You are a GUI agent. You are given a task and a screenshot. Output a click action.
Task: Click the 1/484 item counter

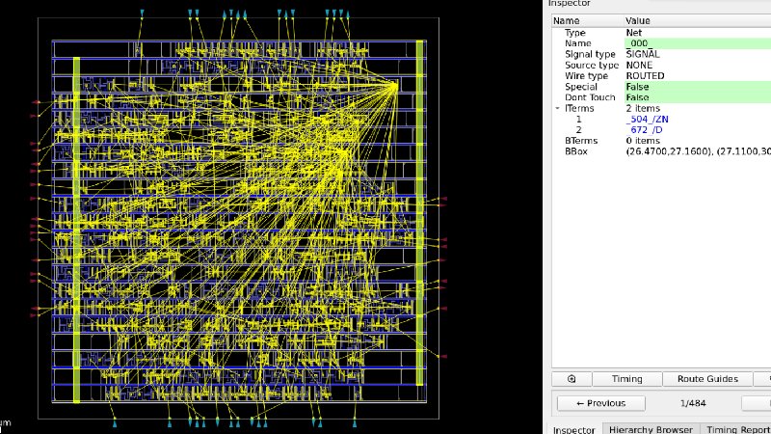point(693,403)
